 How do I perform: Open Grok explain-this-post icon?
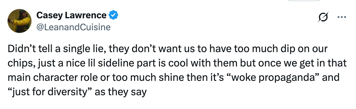pyautogui.click(x=323, y=17)
